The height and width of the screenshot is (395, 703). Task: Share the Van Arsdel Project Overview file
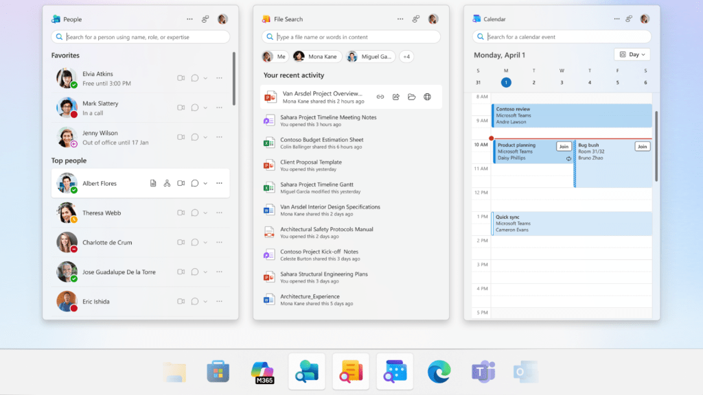pos(395,97)
